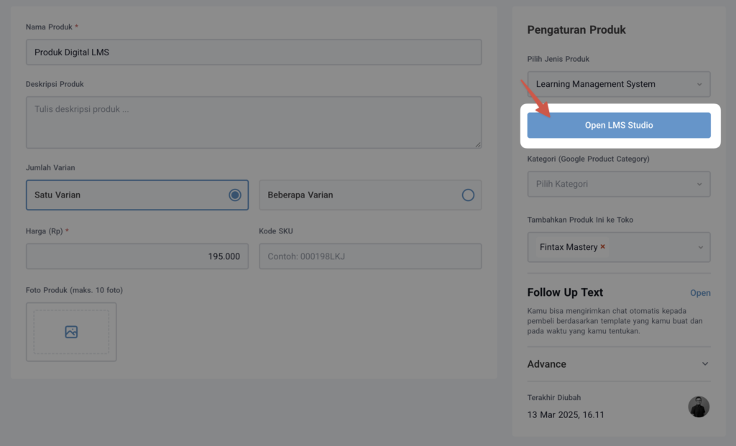Open the Pilih Kategori dropdown
Viewport: 736px width, 446px height.
click(x=618, y=184)
